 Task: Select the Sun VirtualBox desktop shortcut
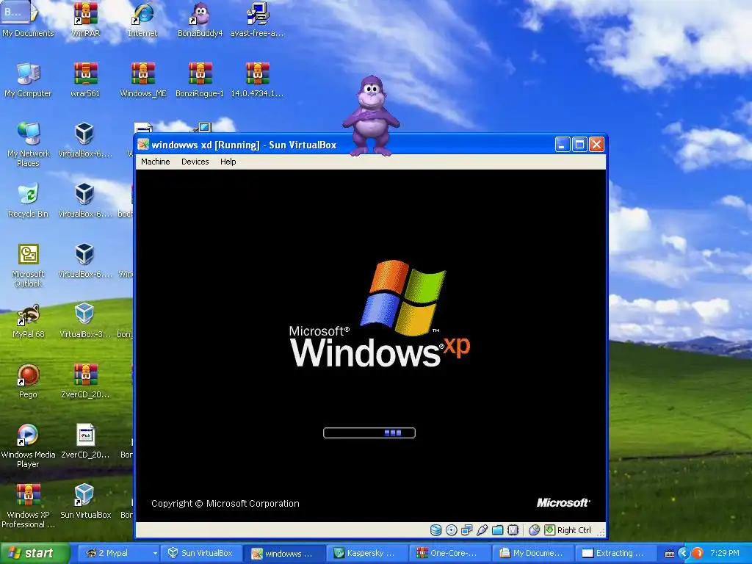(85, 501)
